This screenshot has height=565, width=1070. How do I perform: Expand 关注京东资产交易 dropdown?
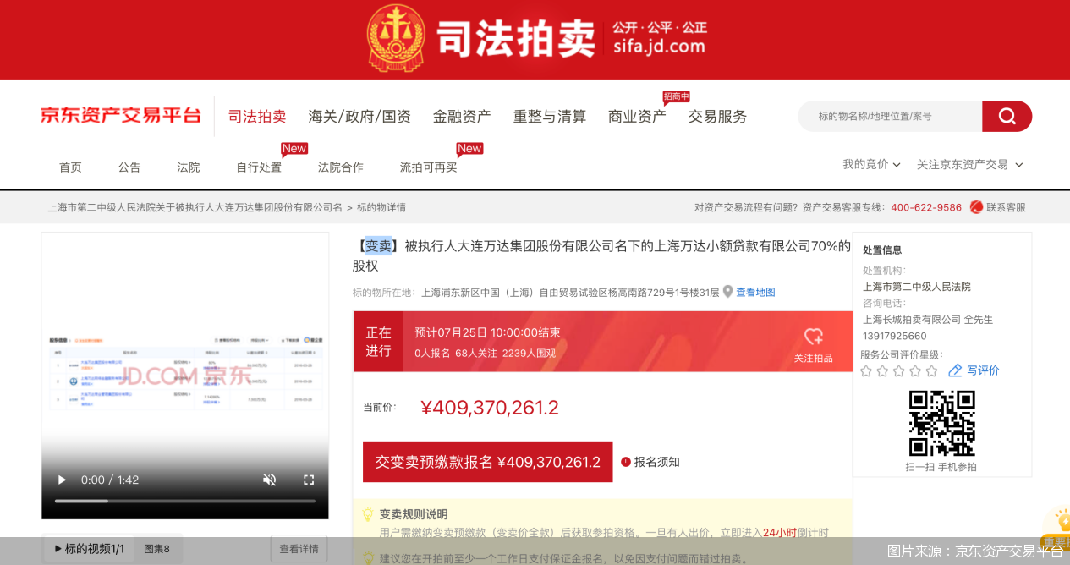pyautogui.click(x=970, y=164)
